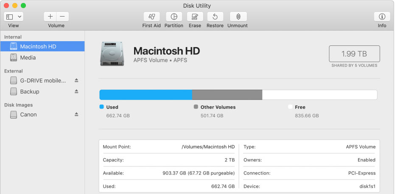Click 'SHARED BY 5 VOLUMES' label

pos(354,65)
